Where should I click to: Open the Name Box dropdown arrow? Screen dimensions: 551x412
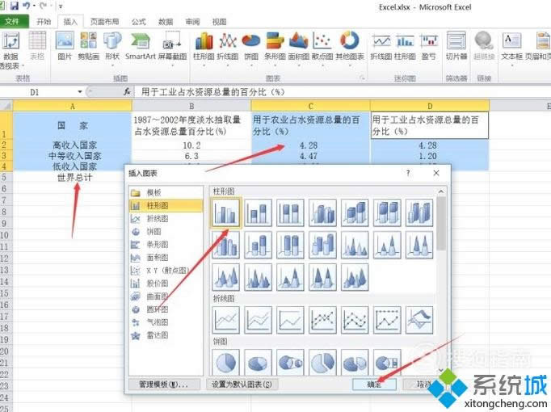click(80, 92)
